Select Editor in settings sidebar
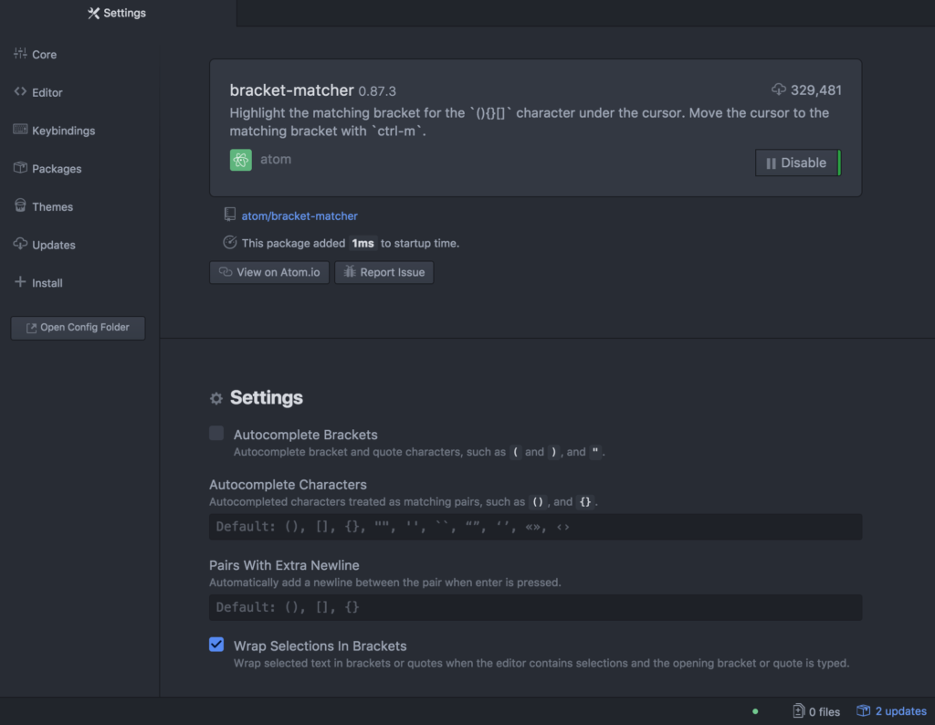Screen dimensions: 935x725 click(x=47, y=92)
